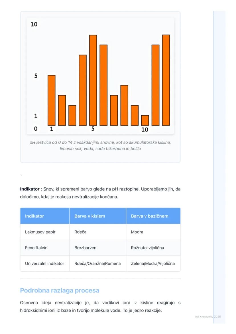Click the Zelena/Modra/Vijolična cell
Viewport: 236px width, 334px height.
[x=153, y=263]
